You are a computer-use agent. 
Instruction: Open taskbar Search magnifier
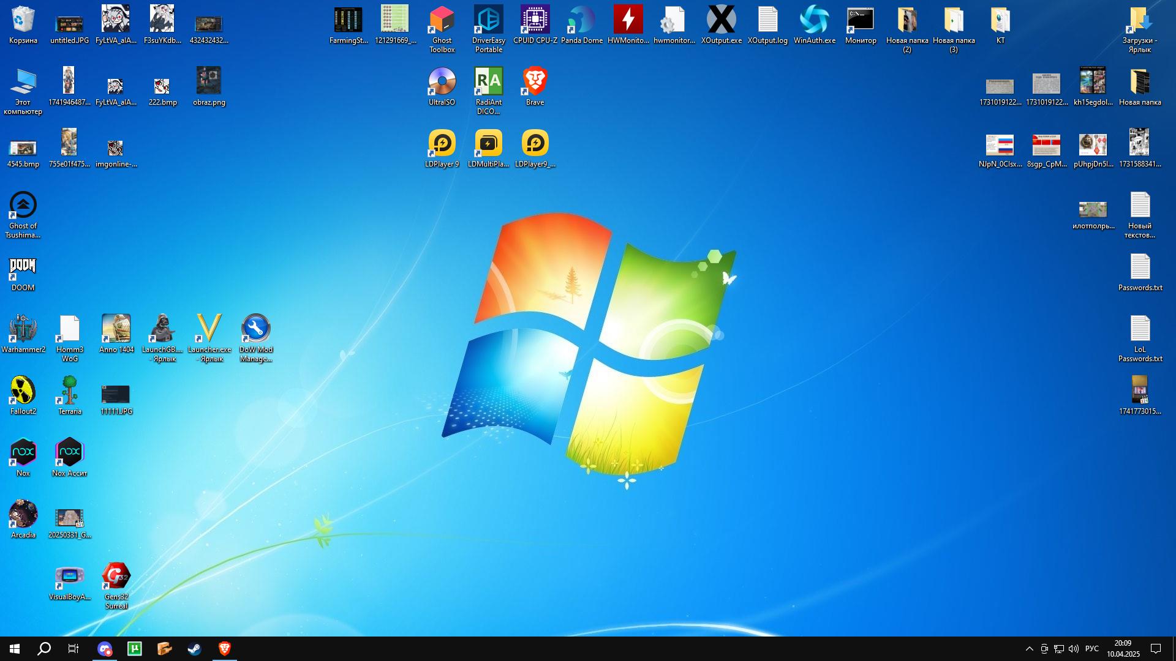44,649
